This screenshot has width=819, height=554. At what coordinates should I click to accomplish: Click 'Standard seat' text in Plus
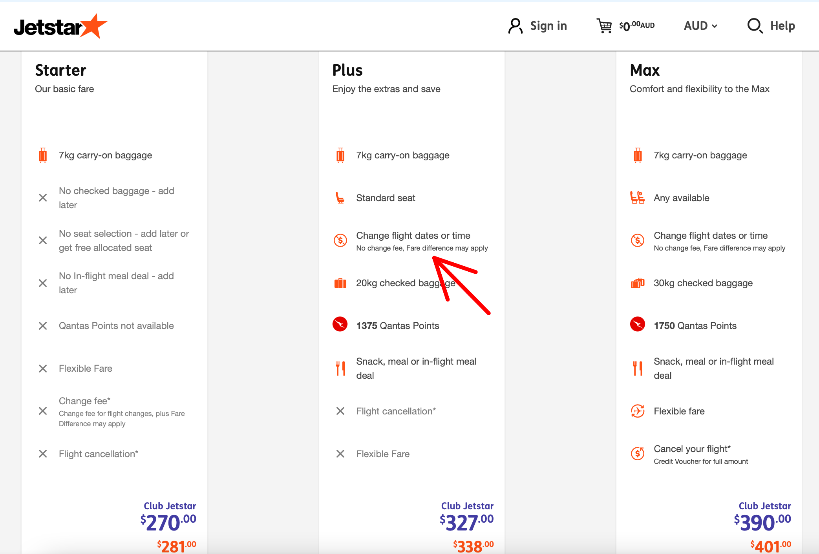pyautogui.click(x=386, y=198)
